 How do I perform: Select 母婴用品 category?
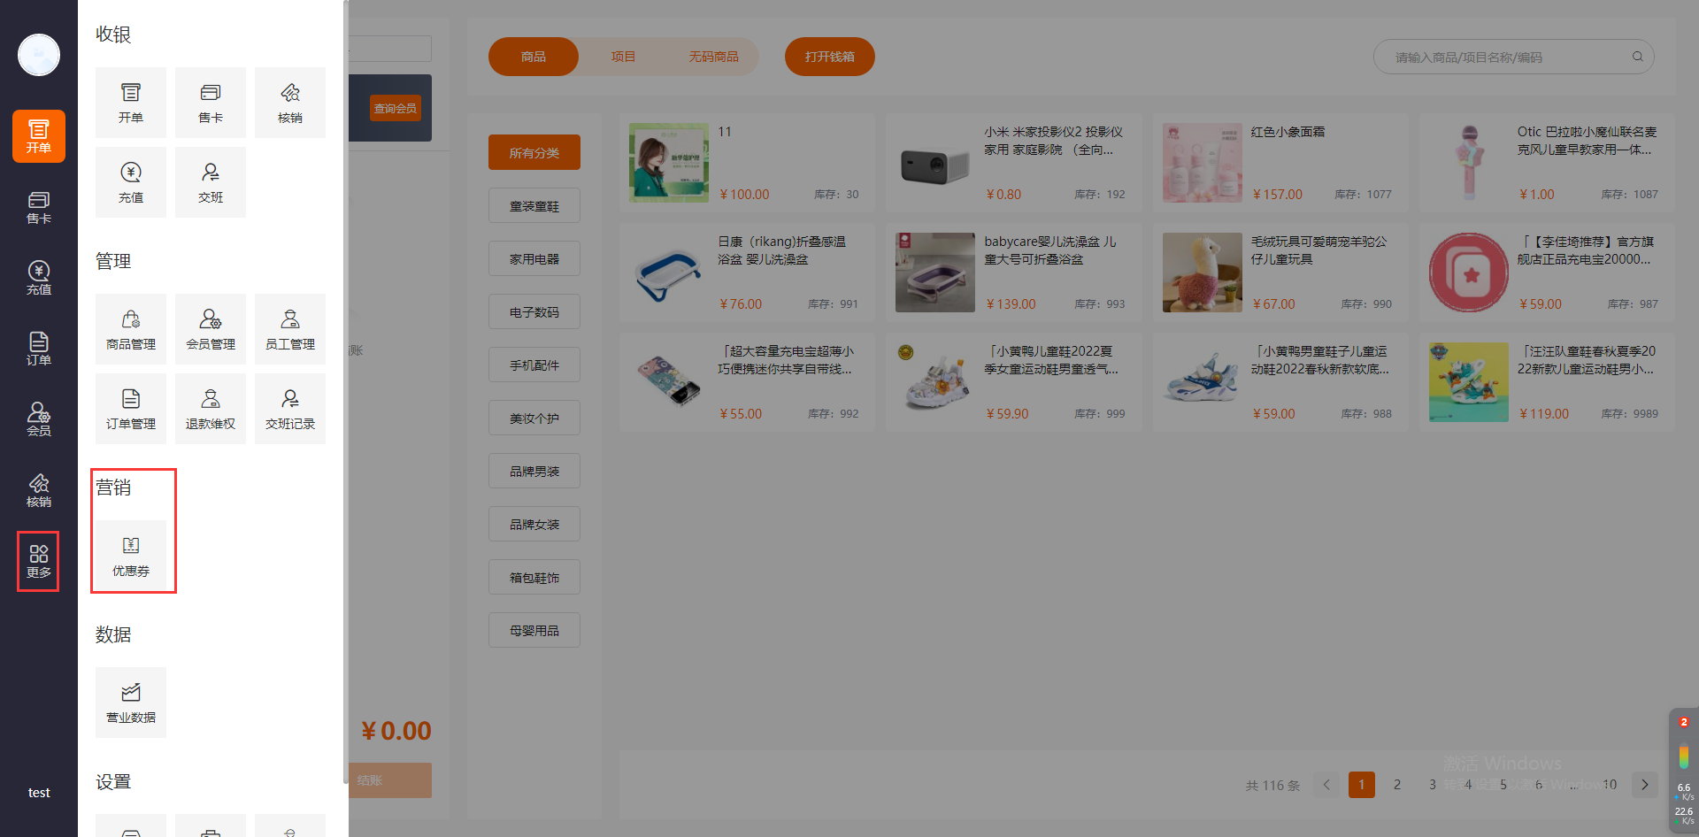pyautogui.click(x=534, y=630)
